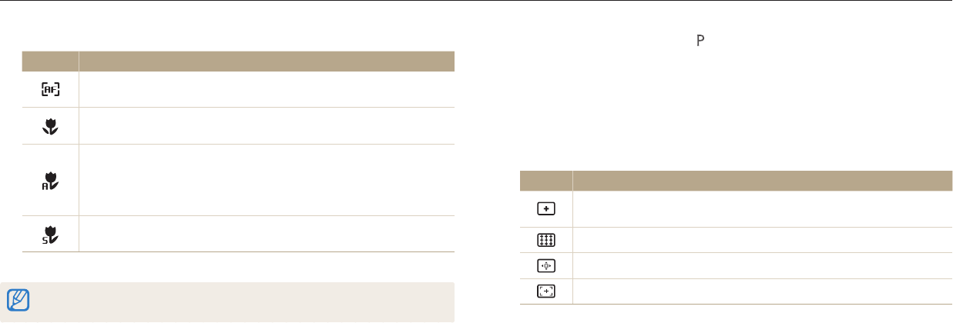Click the description cell beside Center AF icon
The width and height of the screenshot is (953, 323).
pos(763,209)
